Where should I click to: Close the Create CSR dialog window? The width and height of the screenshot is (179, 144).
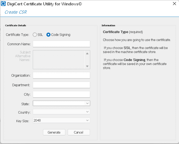pos(174,4)
